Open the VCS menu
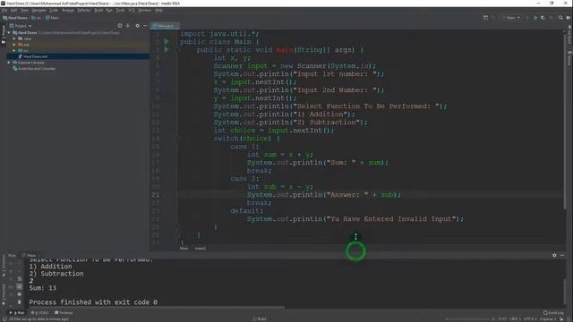 pos(132,10)
